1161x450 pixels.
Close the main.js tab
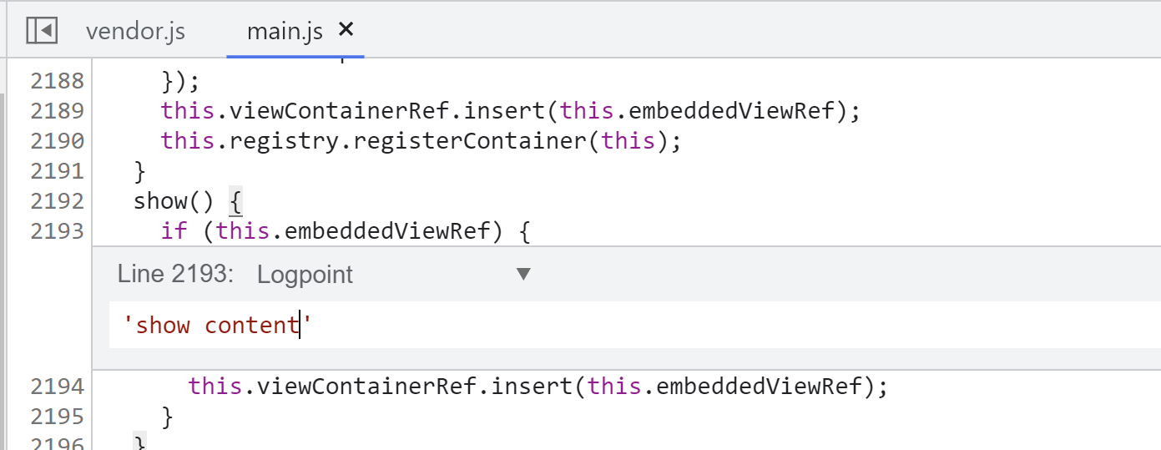coord(346,30)
